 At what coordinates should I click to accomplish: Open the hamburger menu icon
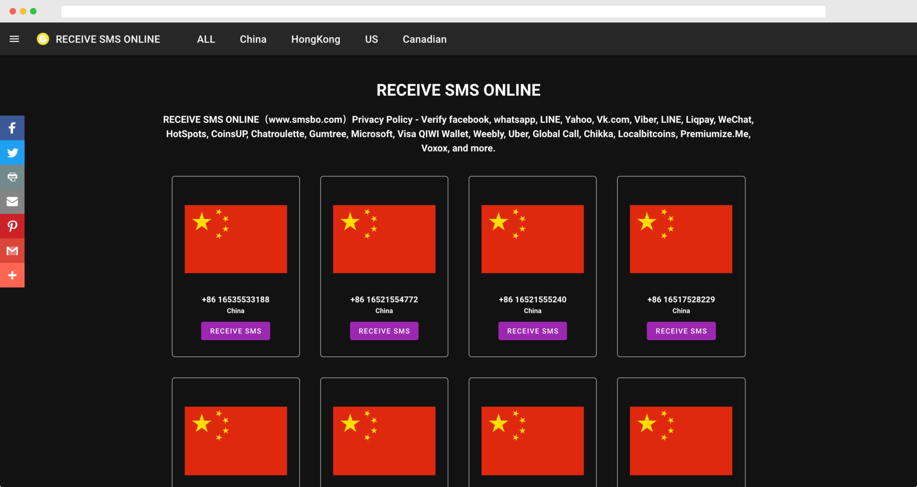pos(14,39)
